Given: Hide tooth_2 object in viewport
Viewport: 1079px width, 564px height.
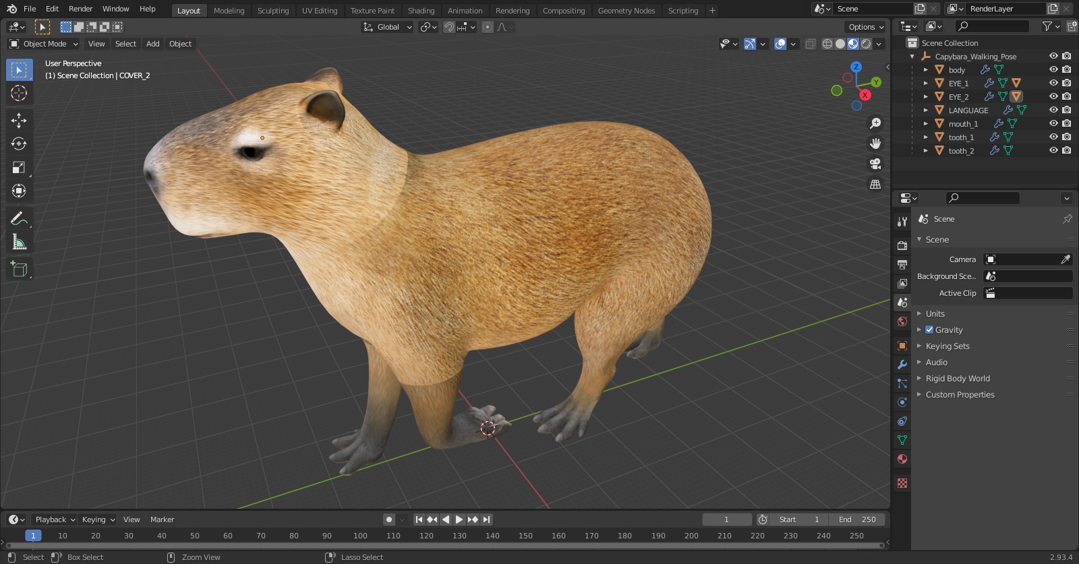Looking at the screenshot, I should tap(1053, 150).
